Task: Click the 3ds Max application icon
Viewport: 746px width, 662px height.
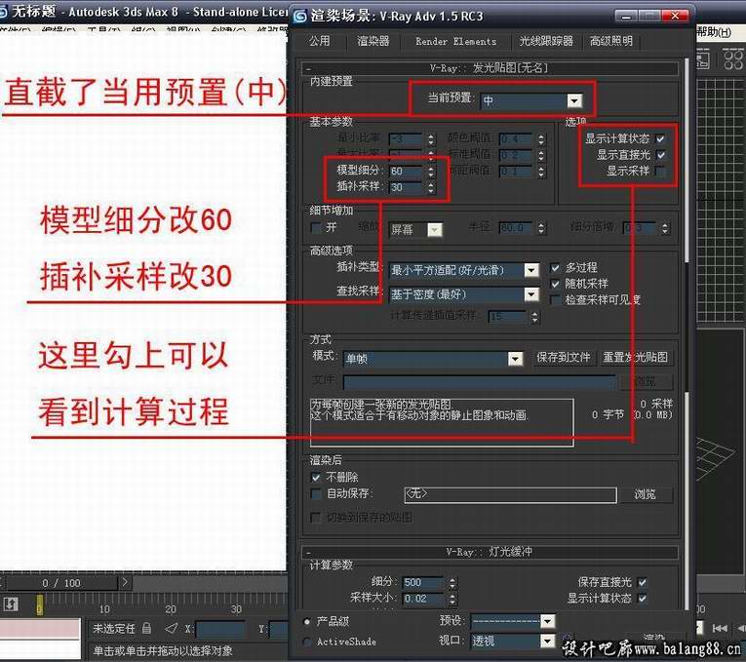Action: click(x=4, y=12)
